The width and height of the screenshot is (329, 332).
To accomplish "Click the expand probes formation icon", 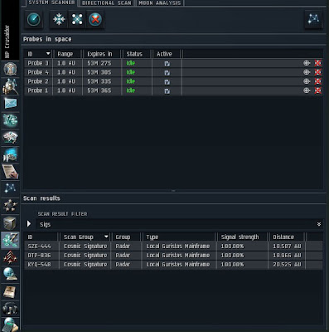I will [77, 19].
